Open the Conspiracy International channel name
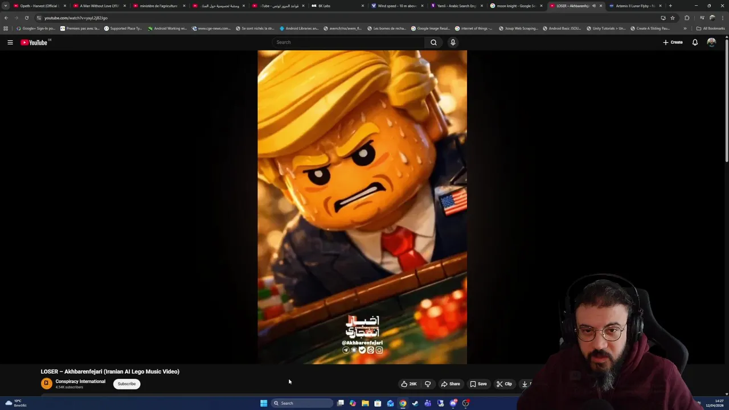 pyautogui.click(x=80, y=381)
